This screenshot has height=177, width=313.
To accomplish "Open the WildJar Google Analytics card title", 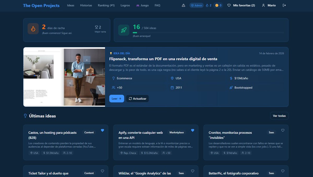I will pyautogui.click(x=145, y=173).
